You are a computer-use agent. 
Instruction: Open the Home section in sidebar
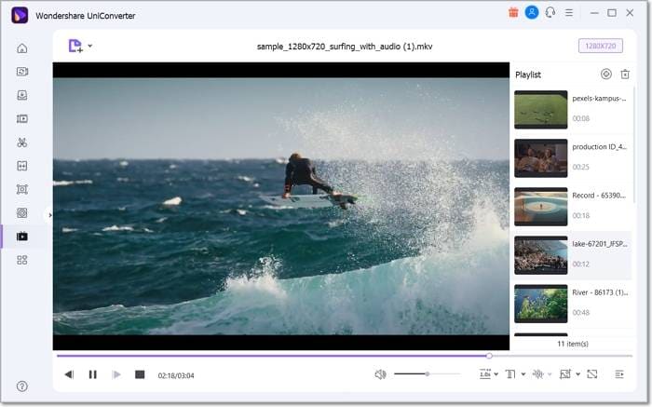point(22,48)
